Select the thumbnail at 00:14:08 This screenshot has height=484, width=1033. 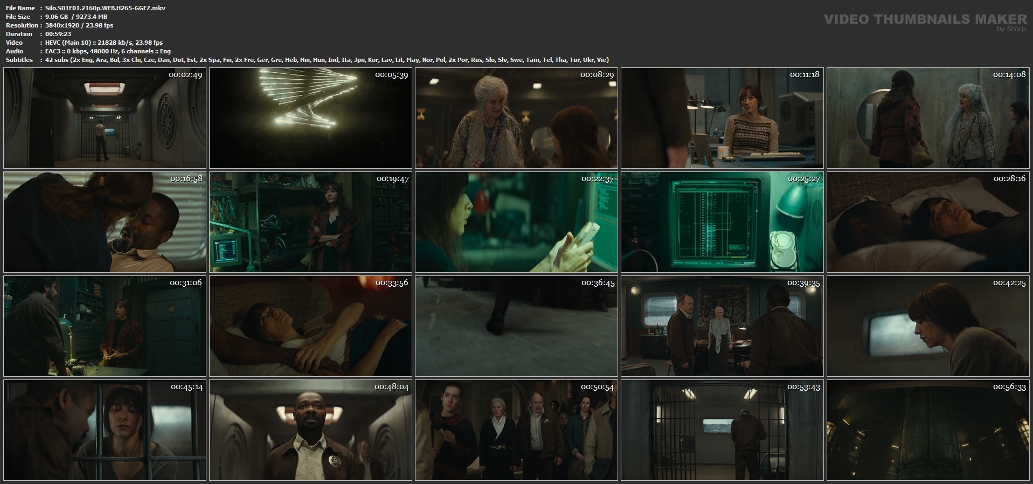[x=928, y=118]
